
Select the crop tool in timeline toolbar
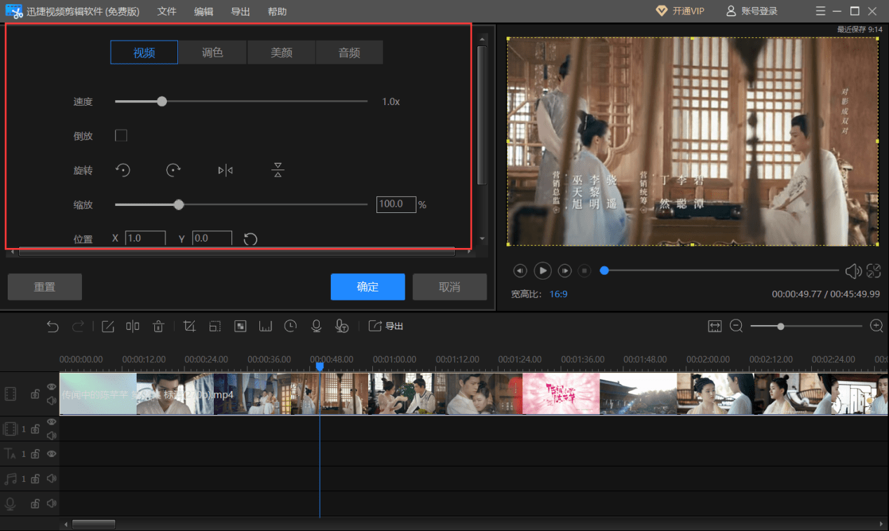point(189,326)
